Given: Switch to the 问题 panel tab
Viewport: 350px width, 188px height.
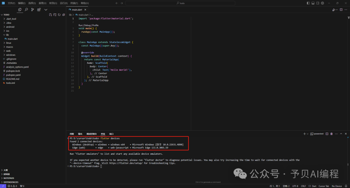Looking at the screenshot, I should click(72, 134).
